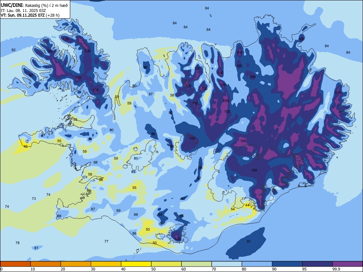Click the humidity value 78 on the map
This screenshot has height=272, width=363.
click(17, 243)
